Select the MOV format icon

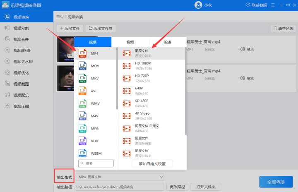tap(82, 66)
